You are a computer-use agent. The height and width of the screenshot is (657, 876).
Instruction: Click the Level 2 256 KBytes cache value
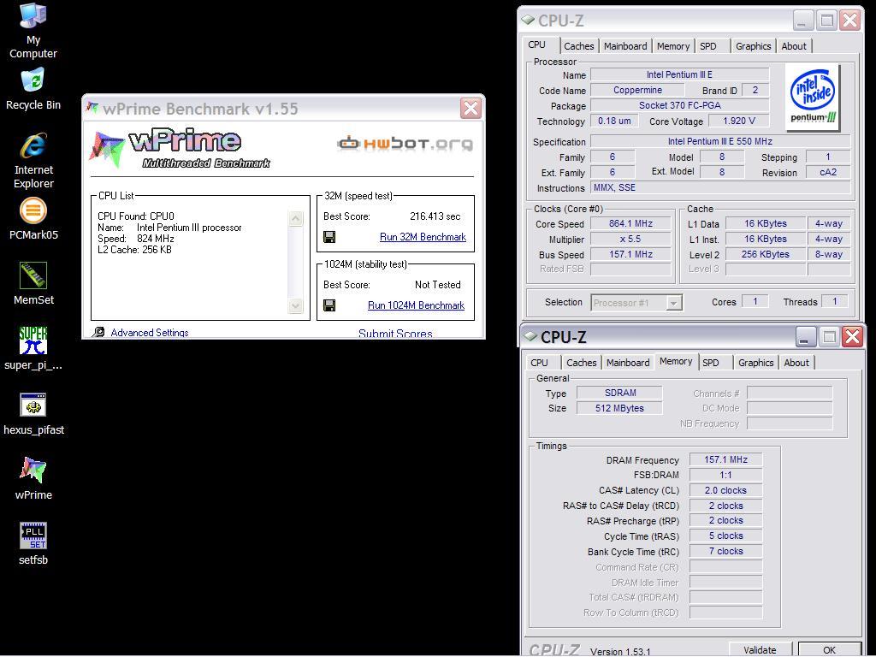[x=766, y=254]
